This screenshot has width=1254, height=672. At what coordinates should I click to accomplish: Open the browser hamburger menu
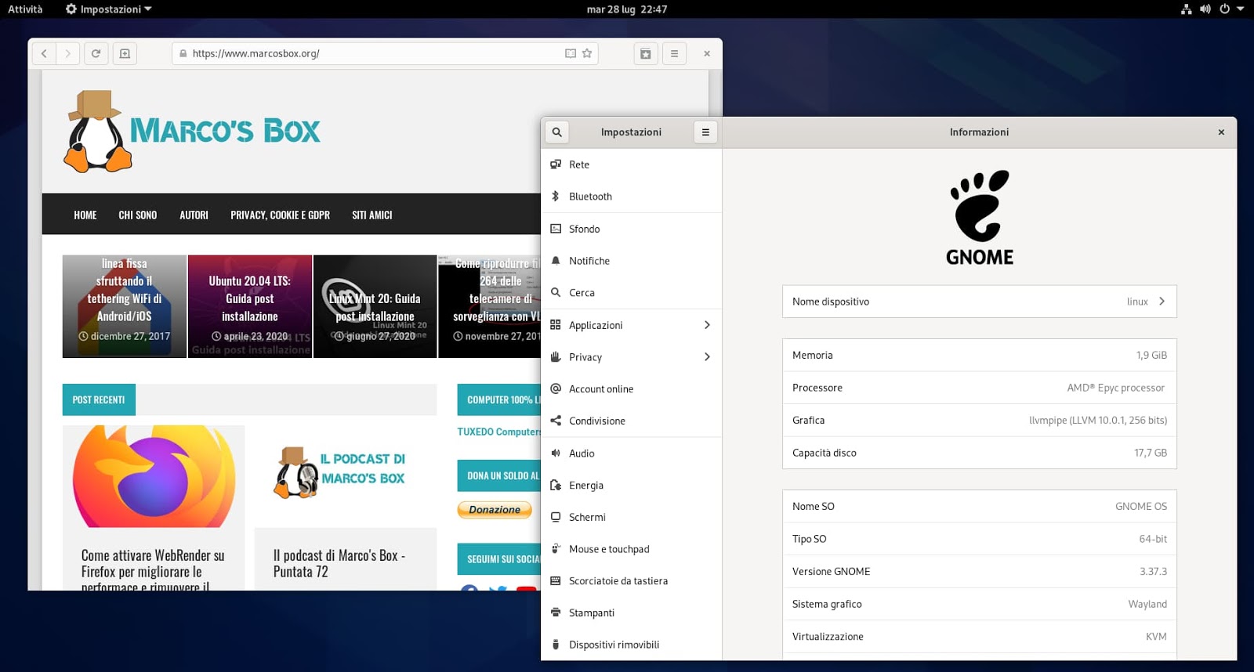pyautogui.click(x=674, y=53)
